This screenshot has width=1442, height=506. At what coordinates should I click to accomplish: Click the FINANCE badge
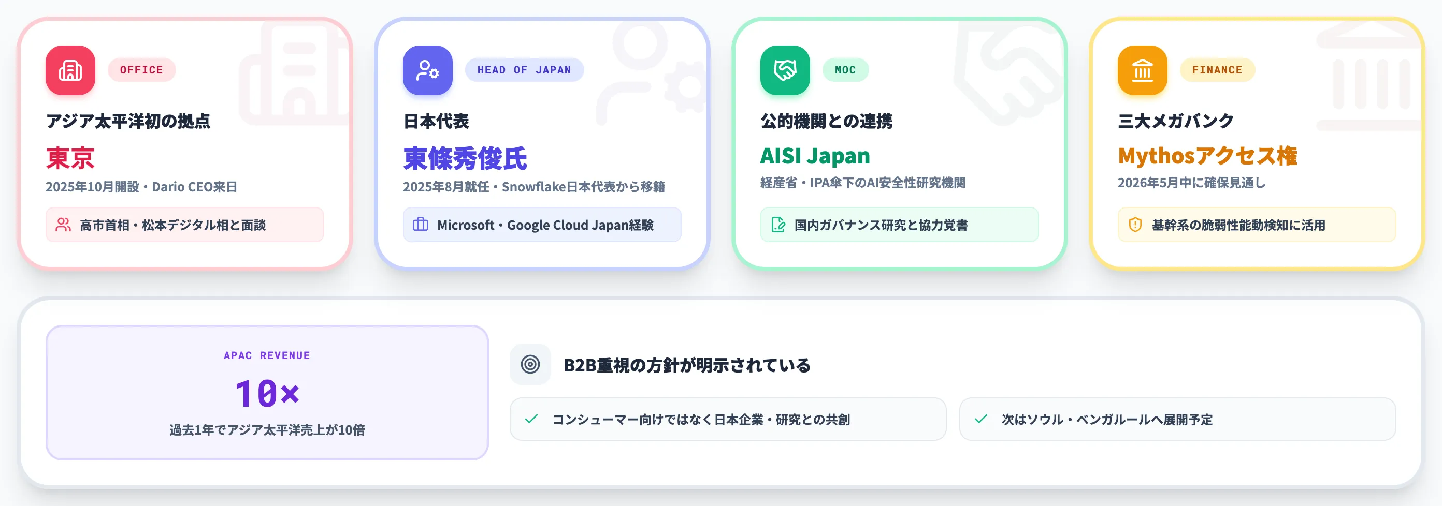pyautogui.click(x=1217, y=70)
